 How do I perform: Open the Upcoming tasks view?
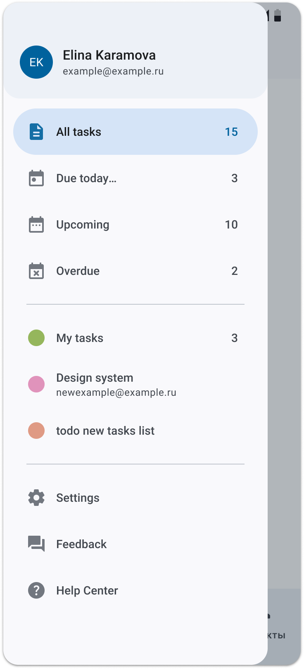point(83,225)
